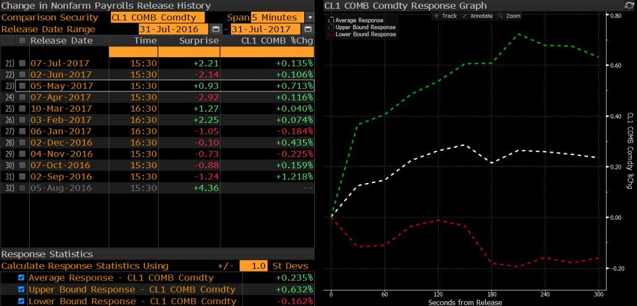Screen dimensions: 637x306
Task: Click row number 21) shortcut
Action: click(10, 63)
